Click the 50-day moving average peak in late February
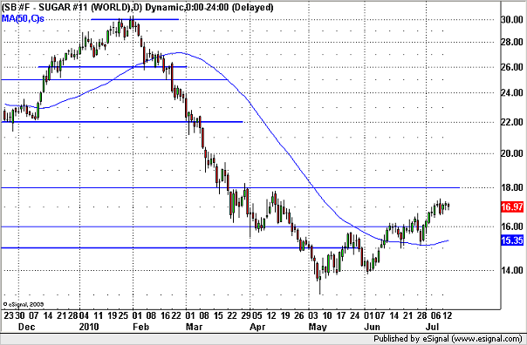This screenshot has height=345, width=527. tap(179, 52)
